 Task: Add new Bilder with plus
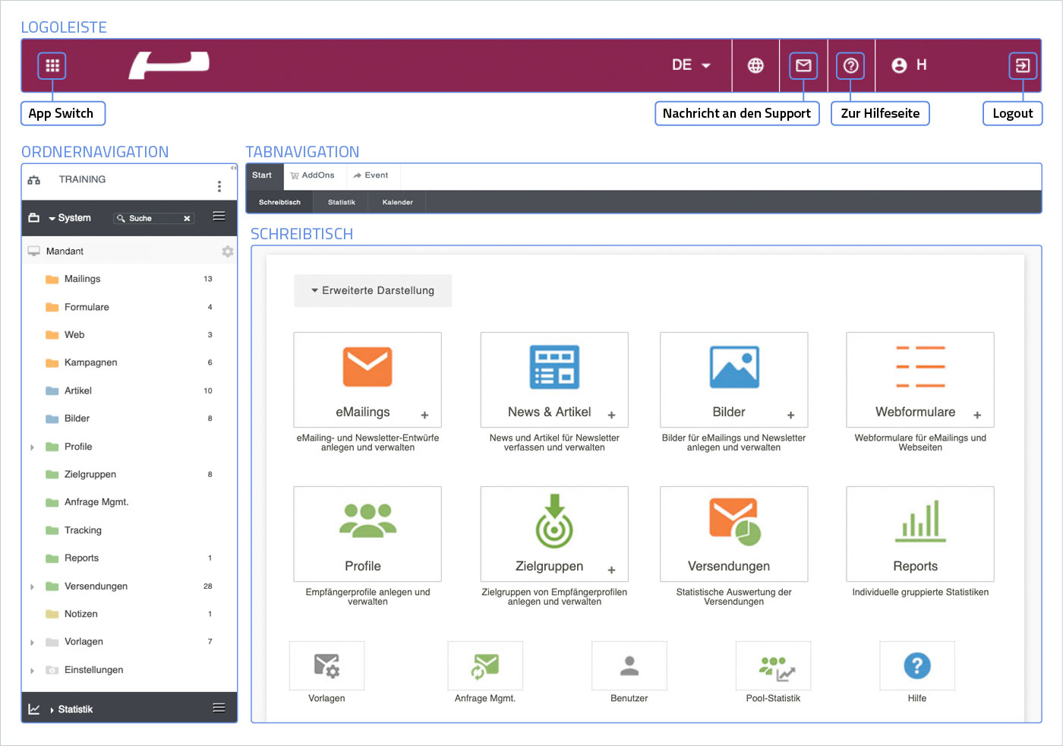coord(790,416)
